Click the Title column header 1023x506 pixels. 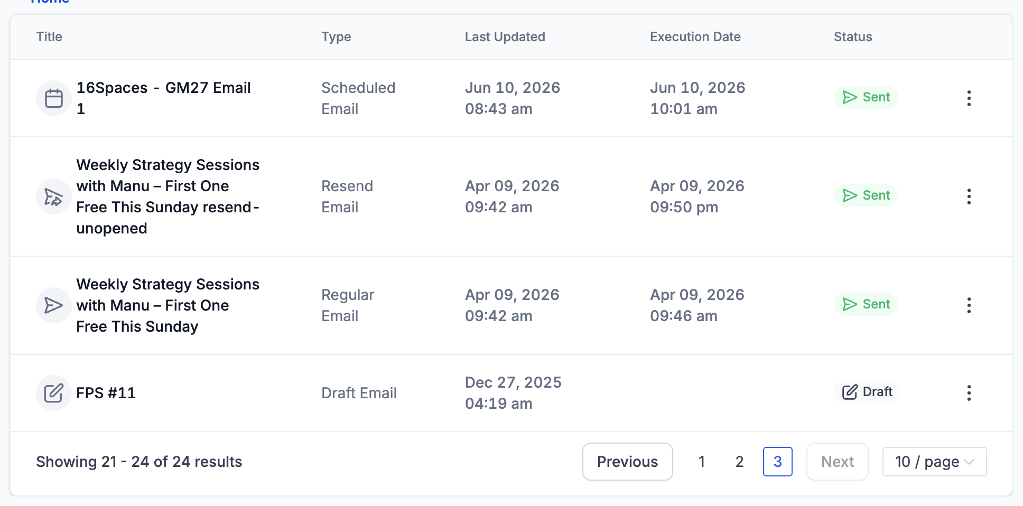click(x=49, y=37)
